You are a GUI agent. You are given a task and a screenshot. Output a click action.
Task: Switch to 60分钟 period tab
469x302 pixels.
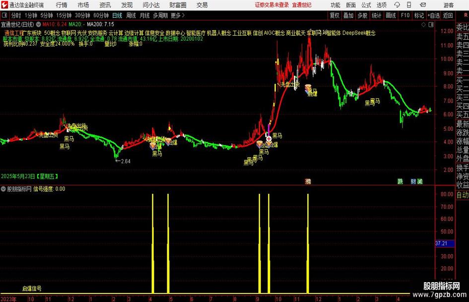click(x=101, y=15)
